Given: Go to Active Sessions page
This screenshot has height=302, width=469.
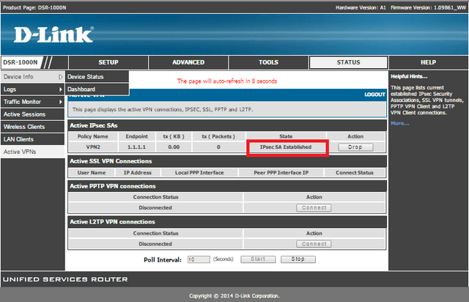Looking at the screenshot, I should (32, 114).
